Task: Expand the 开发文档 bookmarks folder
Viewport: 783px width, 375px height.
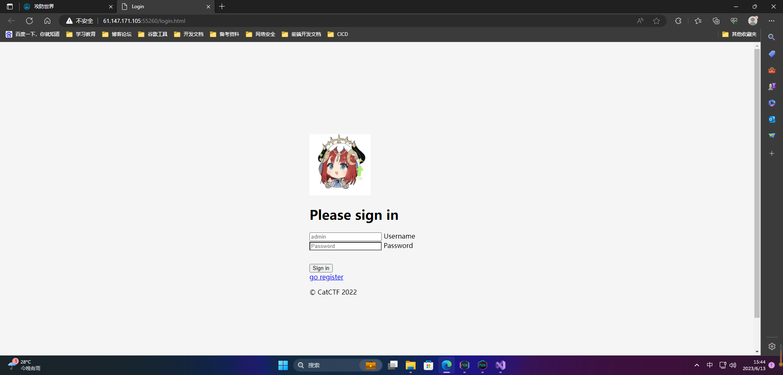Action: [189, 34]
